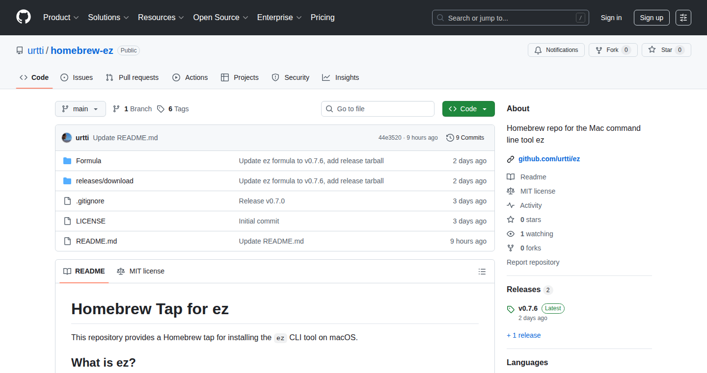Click the Report repository link
Viewport: 707px width, 373px height.
(533, 262)
